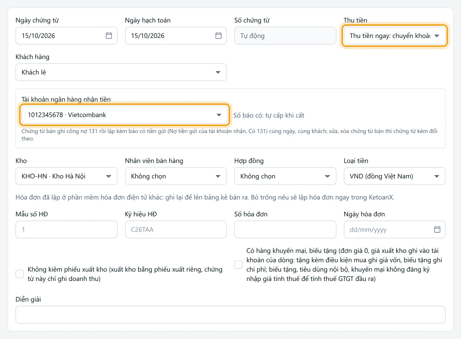The width and height of the screenshot is (461, 339).
Task: Open the Loại tiền dropdown VND
Action: click(x=394, y=176)
